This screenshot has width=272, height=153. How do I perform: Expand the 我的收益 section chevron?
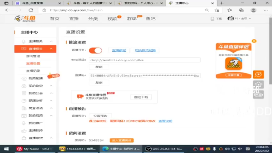pyautogui.click(x=51, y=86)
